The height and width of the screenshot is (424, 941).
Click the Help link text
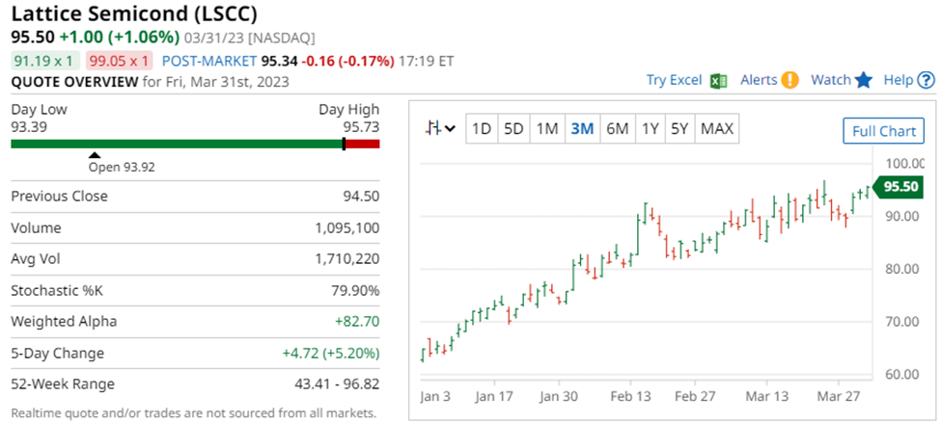pos(899,80)
